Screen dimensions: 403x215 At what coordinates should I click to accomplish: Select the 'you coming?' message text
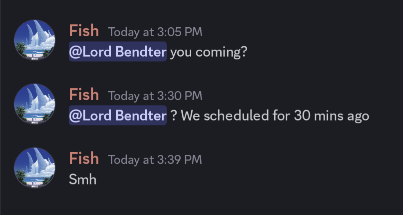point(209,52)
